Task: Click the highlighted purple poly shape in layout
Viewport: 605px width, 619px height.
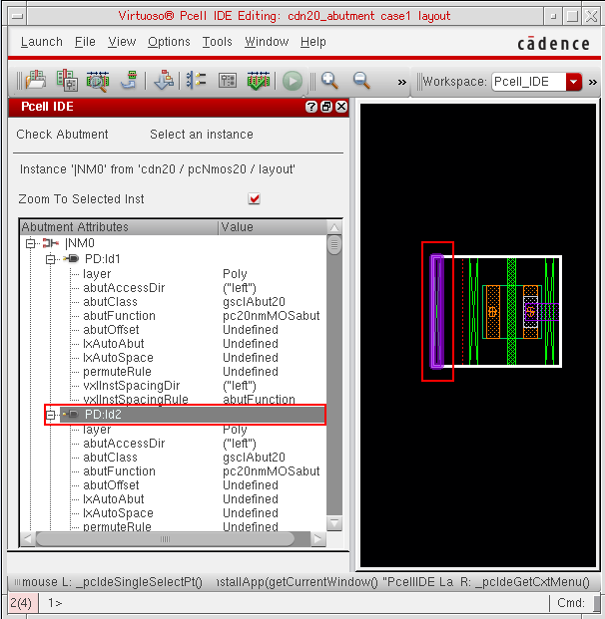Action: 436,311
